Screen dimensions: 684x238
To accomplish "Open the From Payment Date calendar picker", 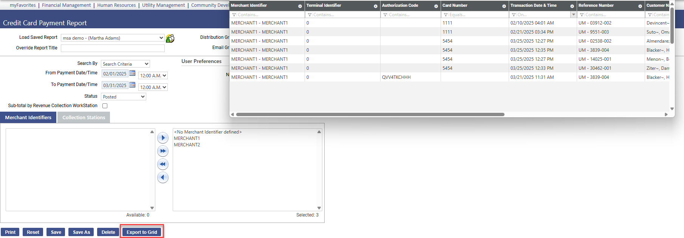I will tap(132, 73).
